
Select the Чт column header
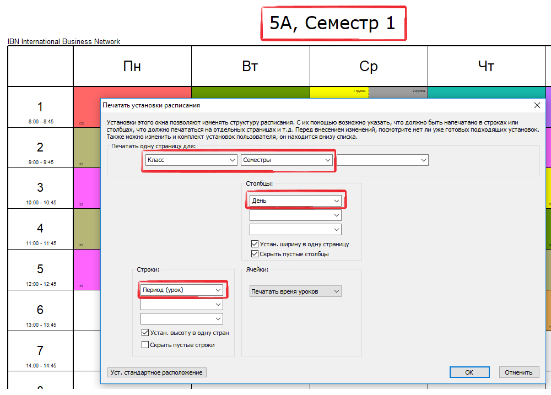(x=486, y=67)
